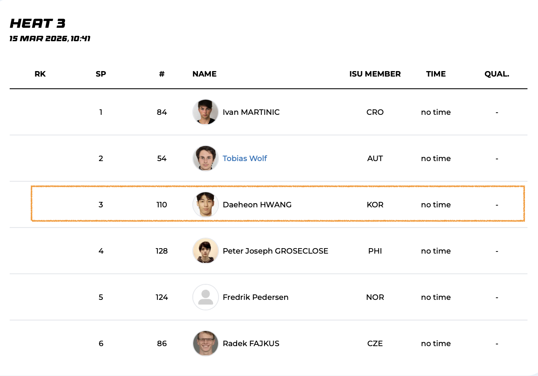Click Tobias Wolf's profile photo
The height and width of the screenshot is (376, 538).
pos(205,159)
